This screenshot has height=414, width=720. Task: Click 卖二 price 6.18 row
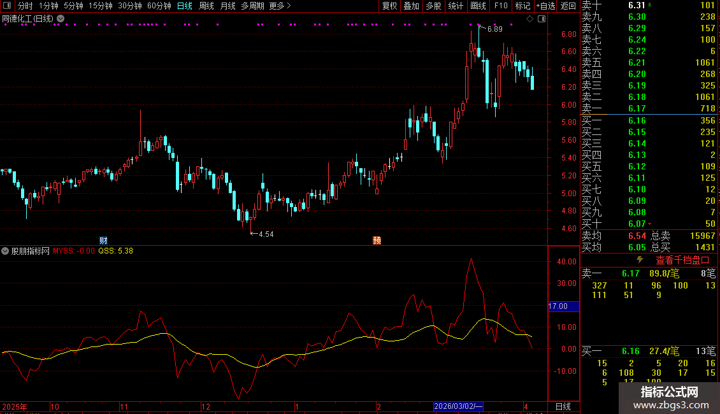click(649, 97)
